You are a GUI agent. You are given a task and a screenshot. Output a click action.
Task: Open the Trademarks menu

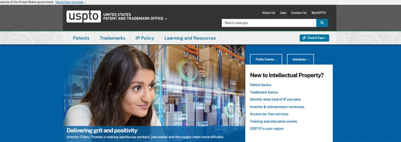click(112, 38)
